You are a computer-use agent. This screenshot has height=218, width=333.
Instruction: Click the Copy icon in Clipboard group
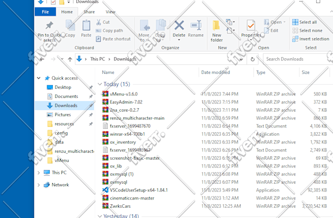point(70,25)
